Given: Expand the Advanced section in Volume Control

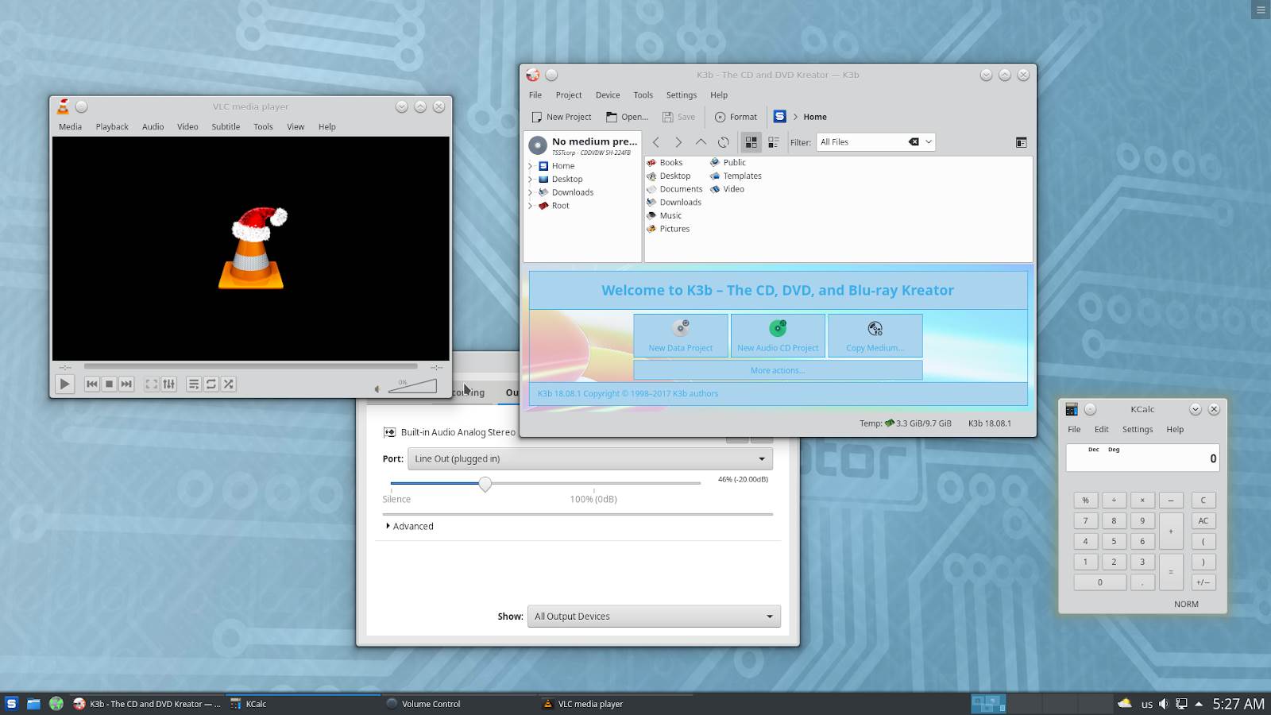Looking at the screenshot, I should click(410, 527).
